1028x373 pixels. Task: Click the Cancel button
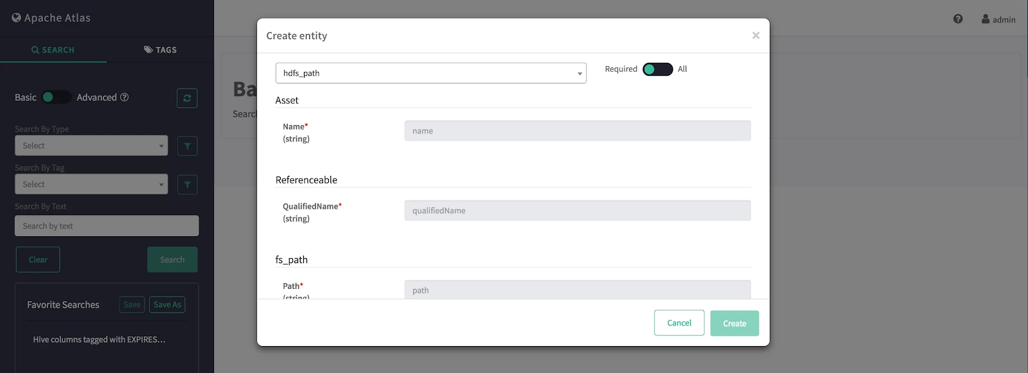point(679,323)
